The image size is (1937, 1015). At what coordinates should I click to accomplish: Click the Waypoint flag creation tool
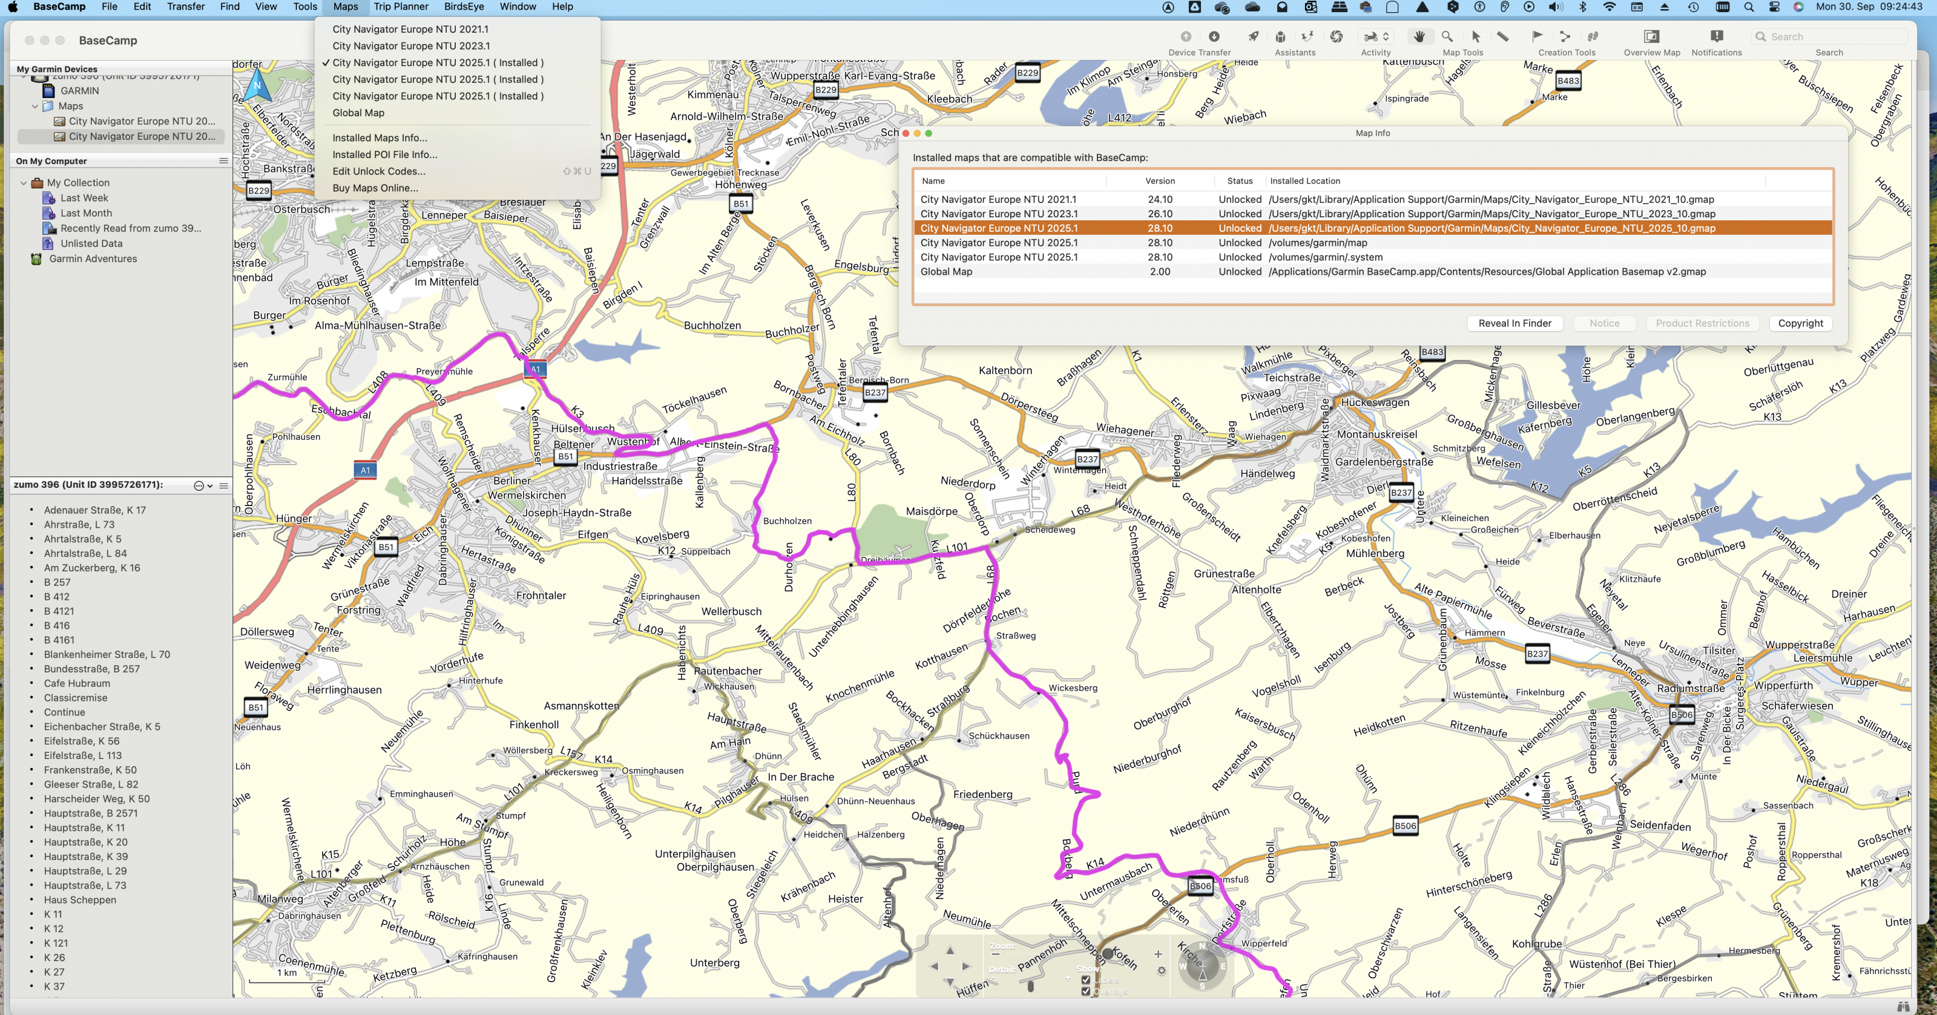click(x=1537, y=36)
